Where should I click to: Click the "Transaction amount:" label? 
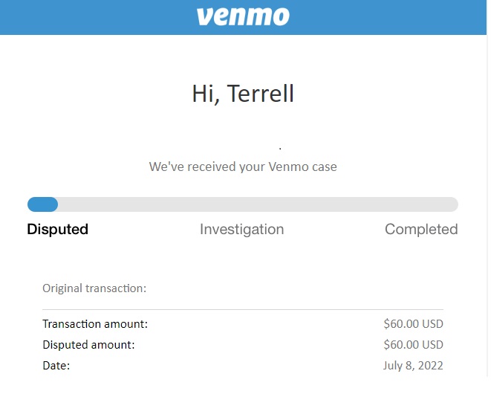[95, 324]
